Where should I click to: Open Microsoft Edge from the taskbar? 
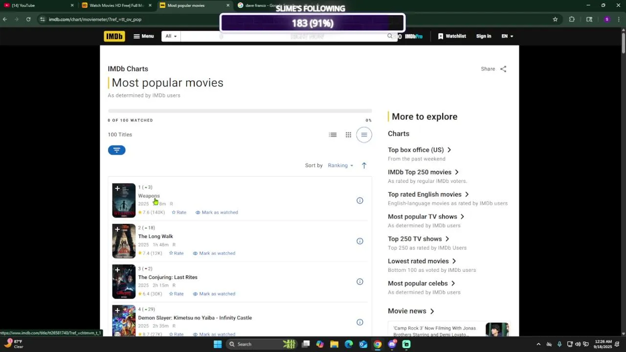coord(349,344)
